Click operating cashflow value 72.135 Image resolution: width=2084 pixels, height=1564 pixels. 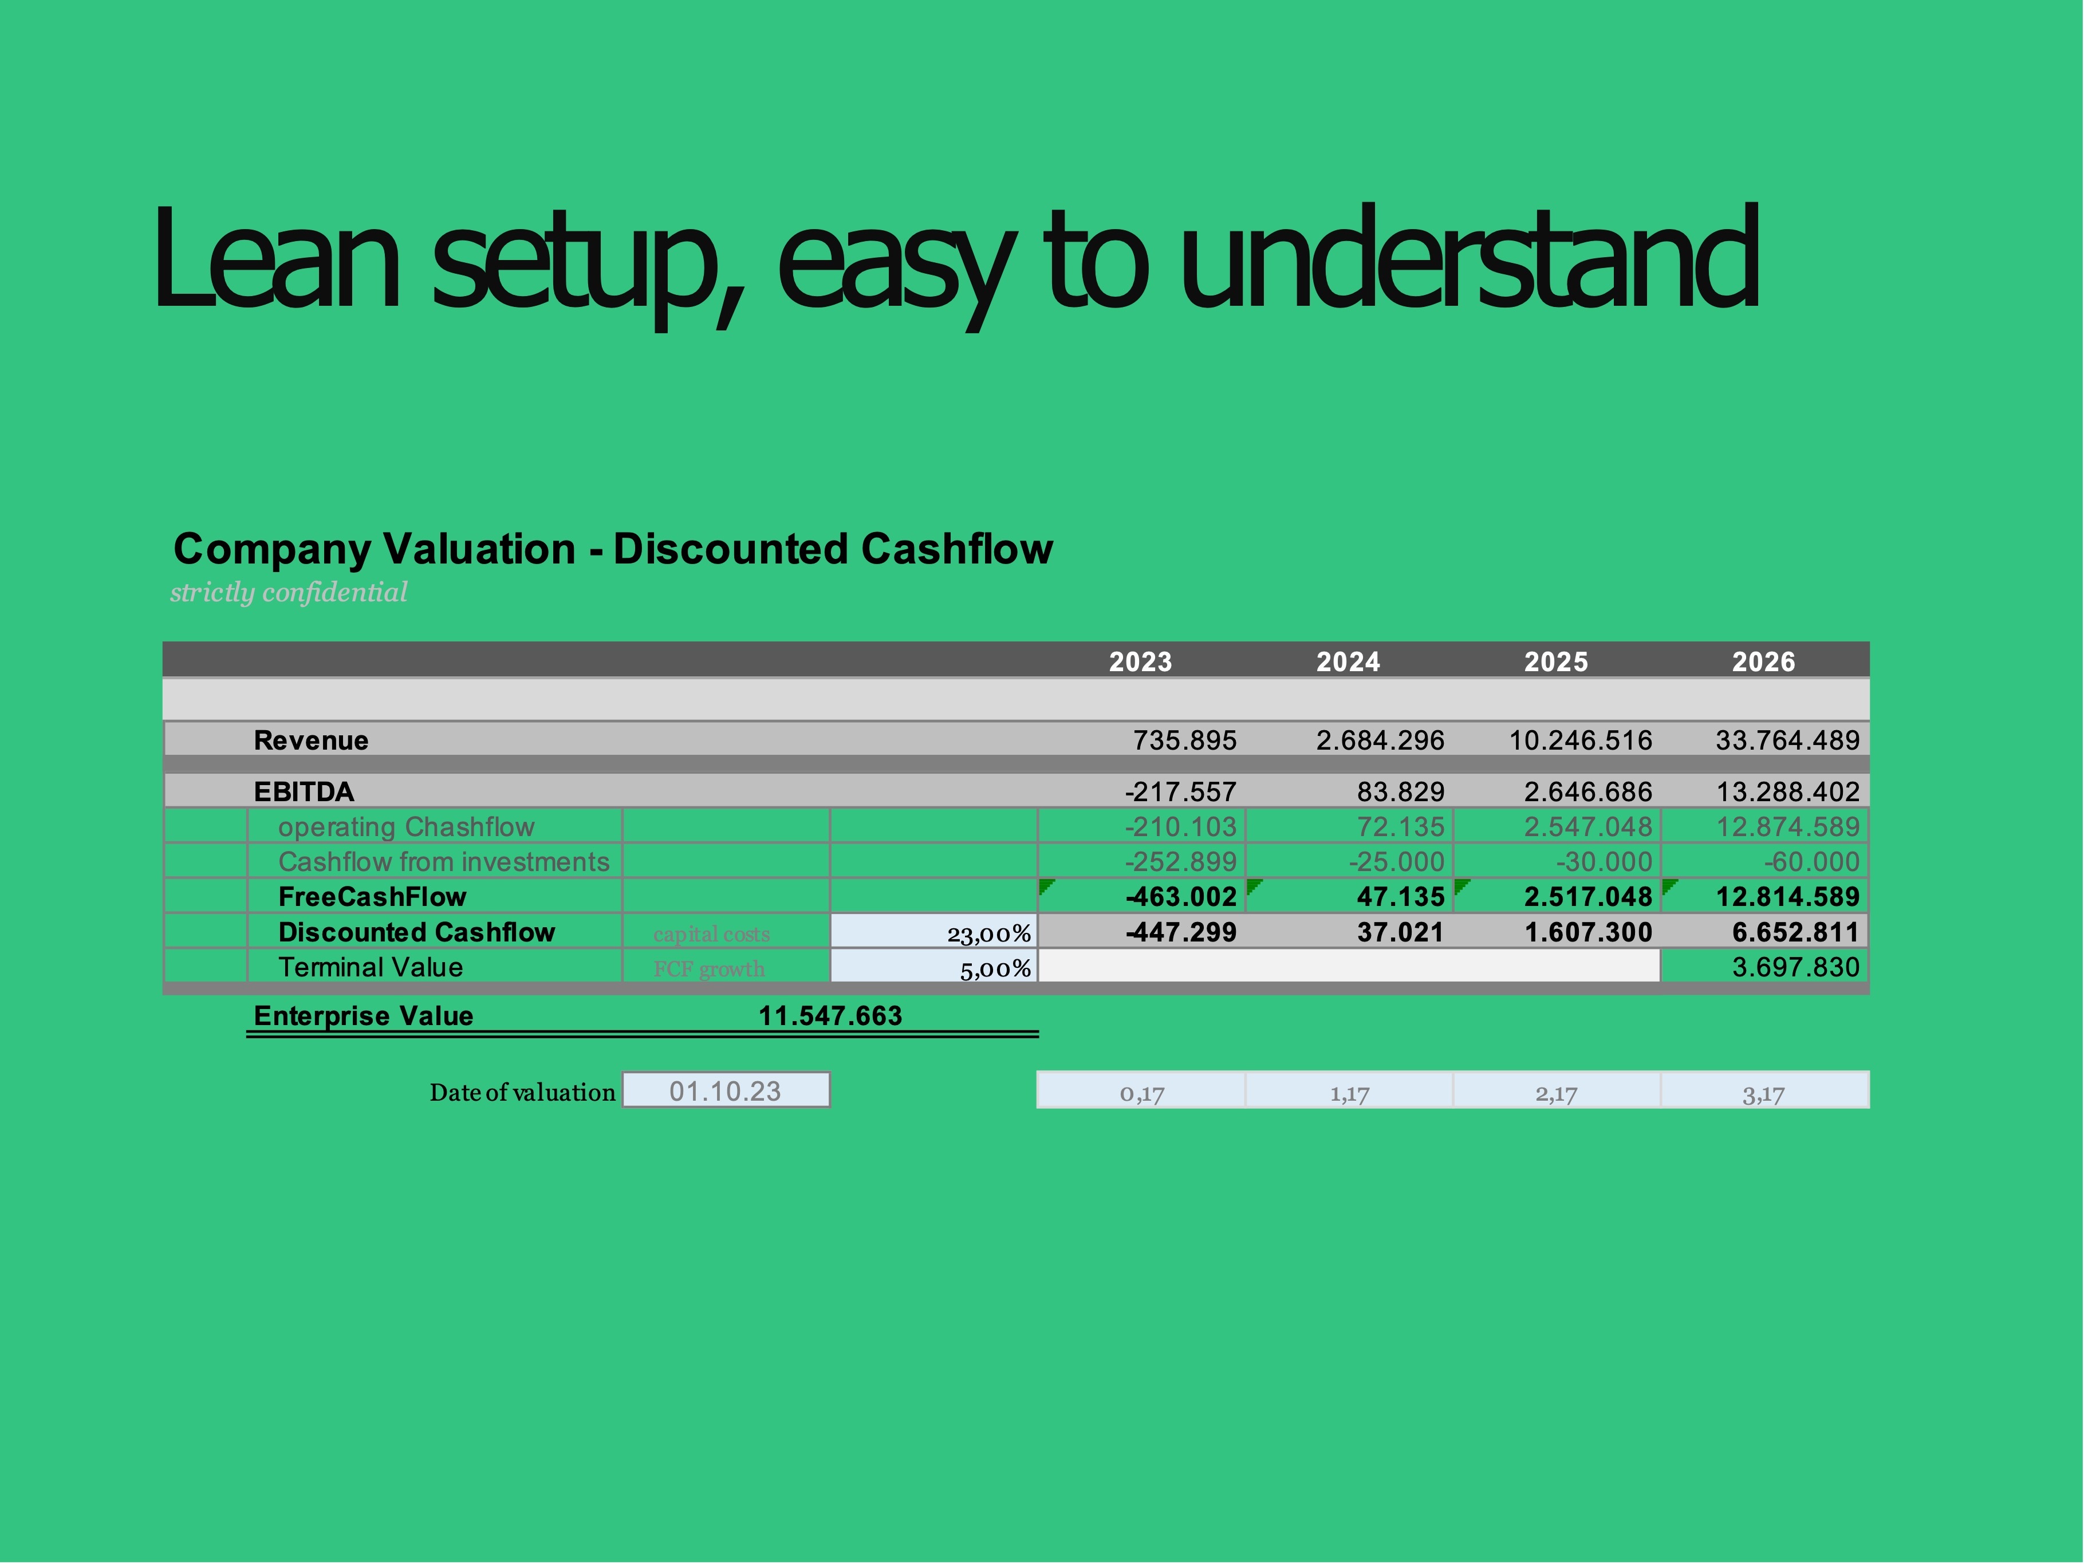[1401, 827]
